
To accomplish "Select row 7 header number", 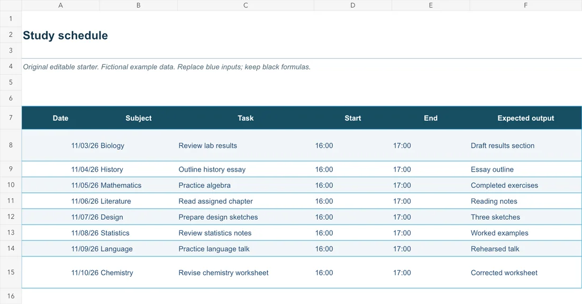I will (x=11, y=118).
